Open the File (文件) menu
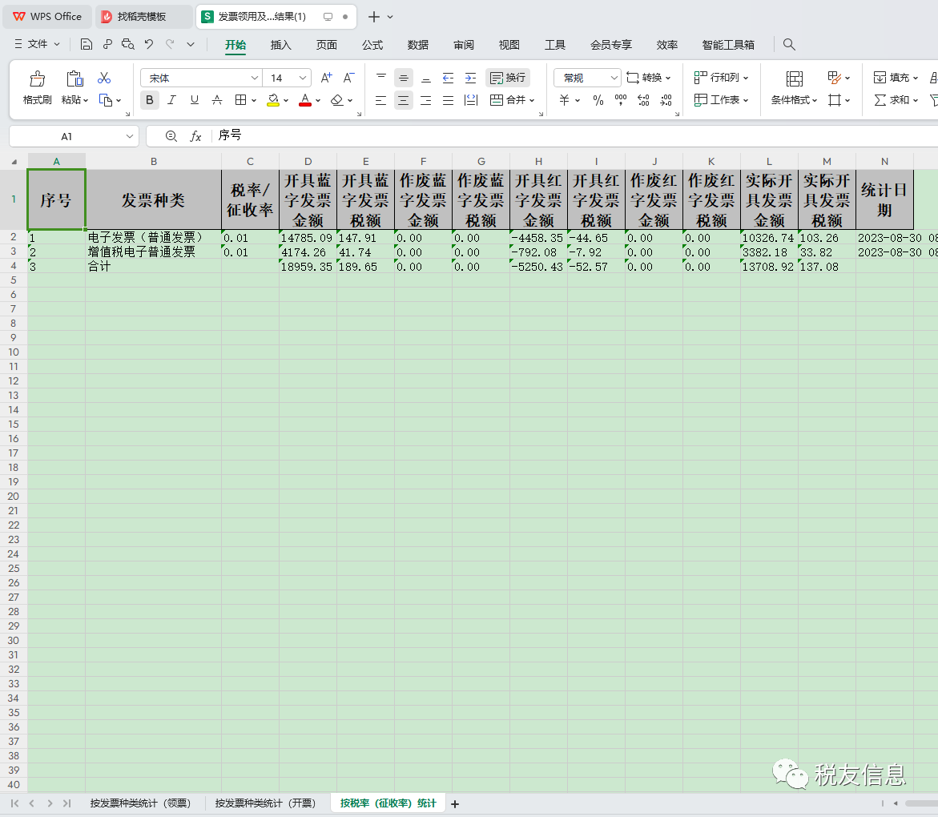Screen dimensions: 938x817 click(37, 44)
